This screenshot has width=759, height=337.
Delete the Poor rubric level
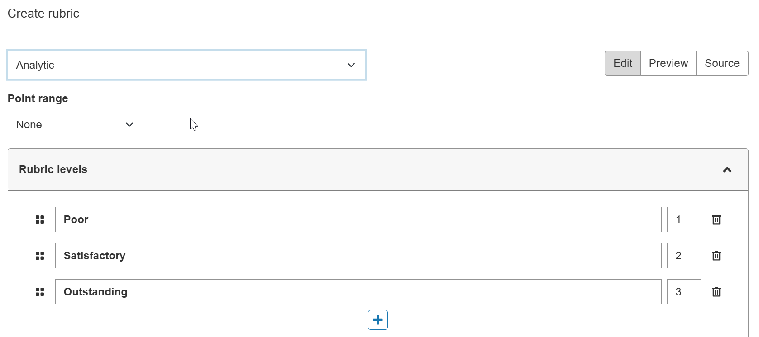(x=716, y=220)
